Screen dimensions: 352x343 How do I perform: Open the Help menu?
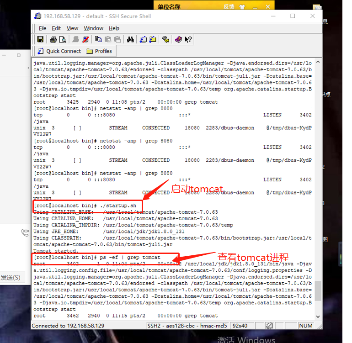tap(114, 28)
